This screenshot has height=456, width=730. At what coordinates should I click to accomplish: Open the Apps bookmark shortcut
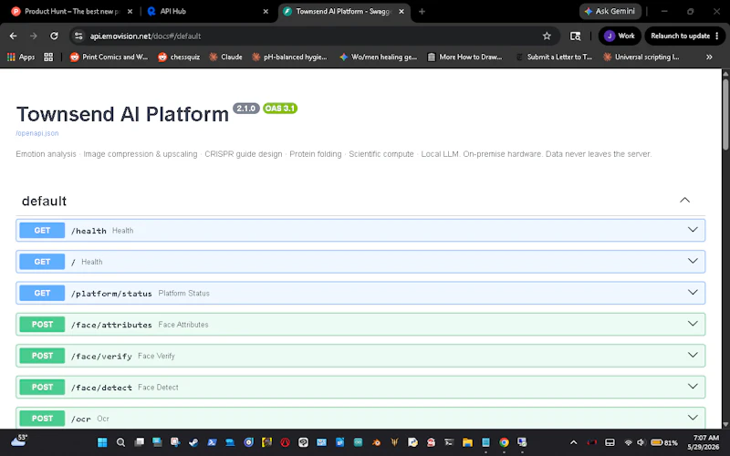tap(21, 57)
